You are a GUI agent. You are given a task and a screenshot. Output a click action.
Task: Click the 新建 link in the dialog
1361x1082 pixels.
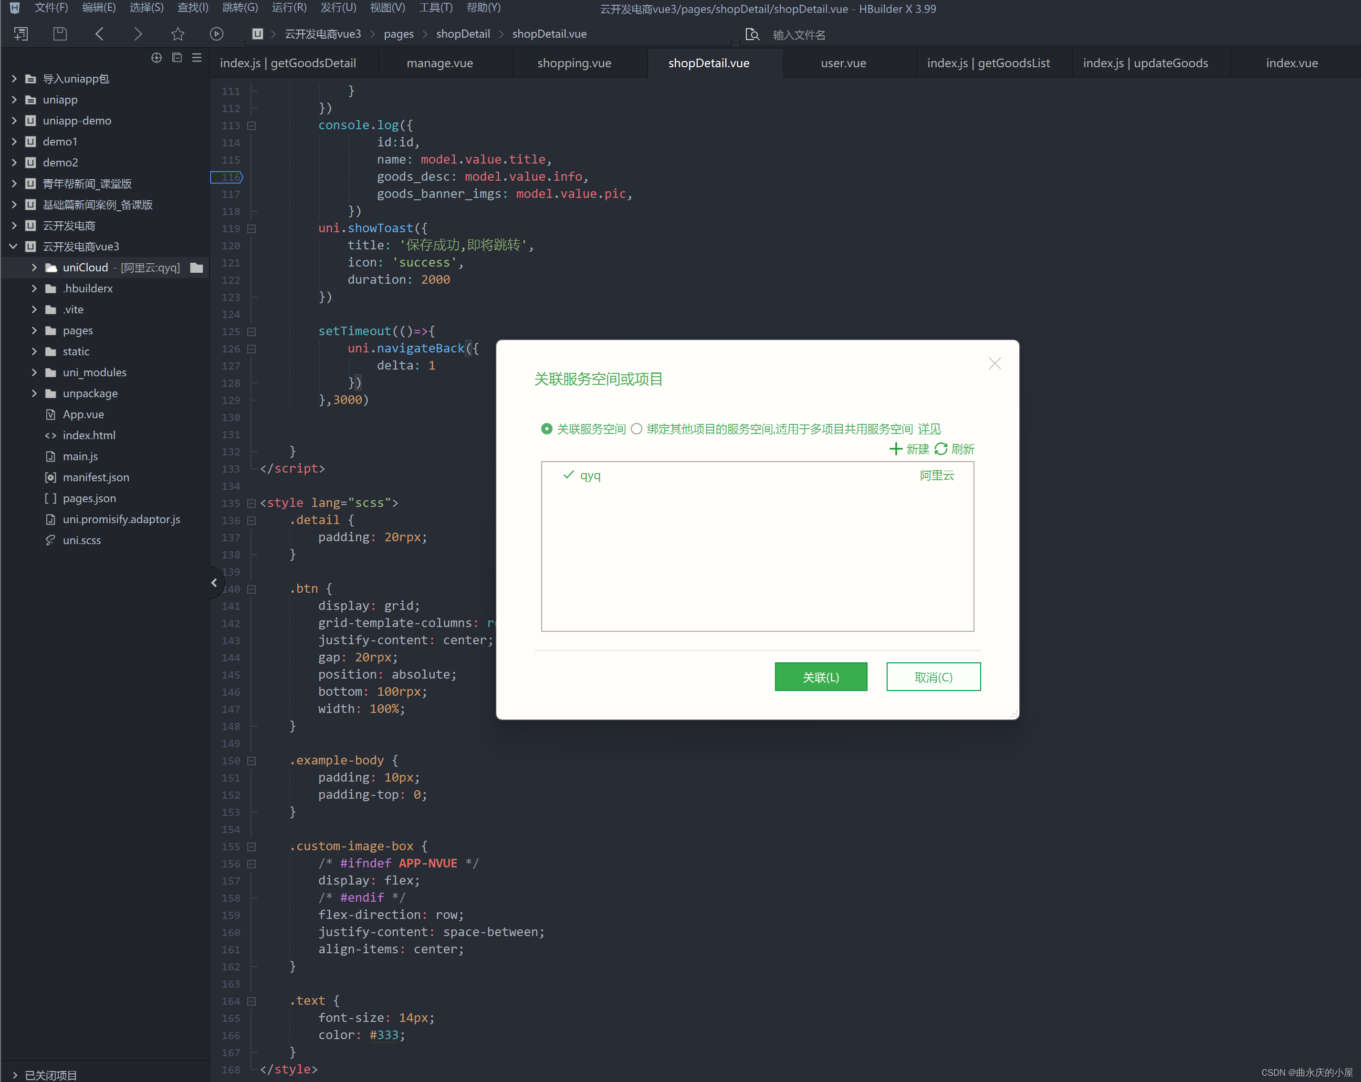pos(917,449)
